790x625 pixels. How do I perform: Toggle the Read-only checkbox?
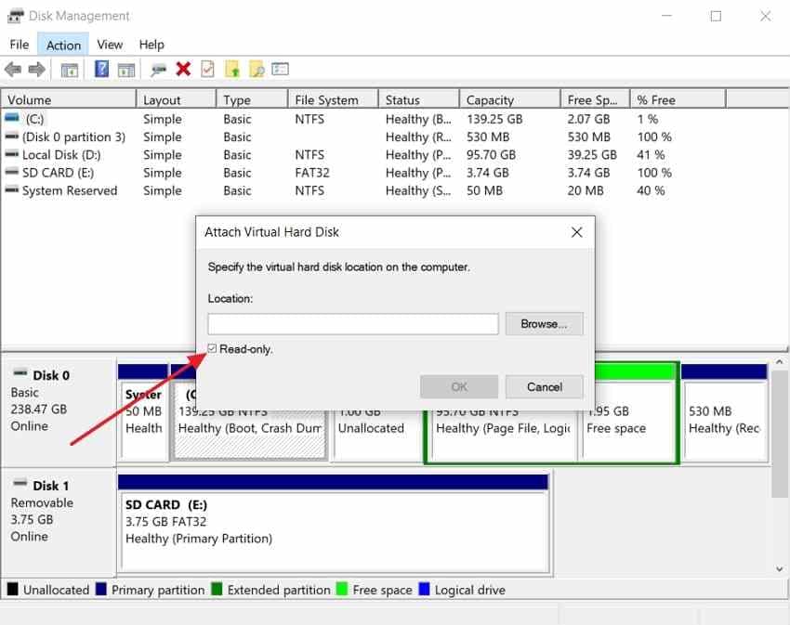[x=212, y=348]
